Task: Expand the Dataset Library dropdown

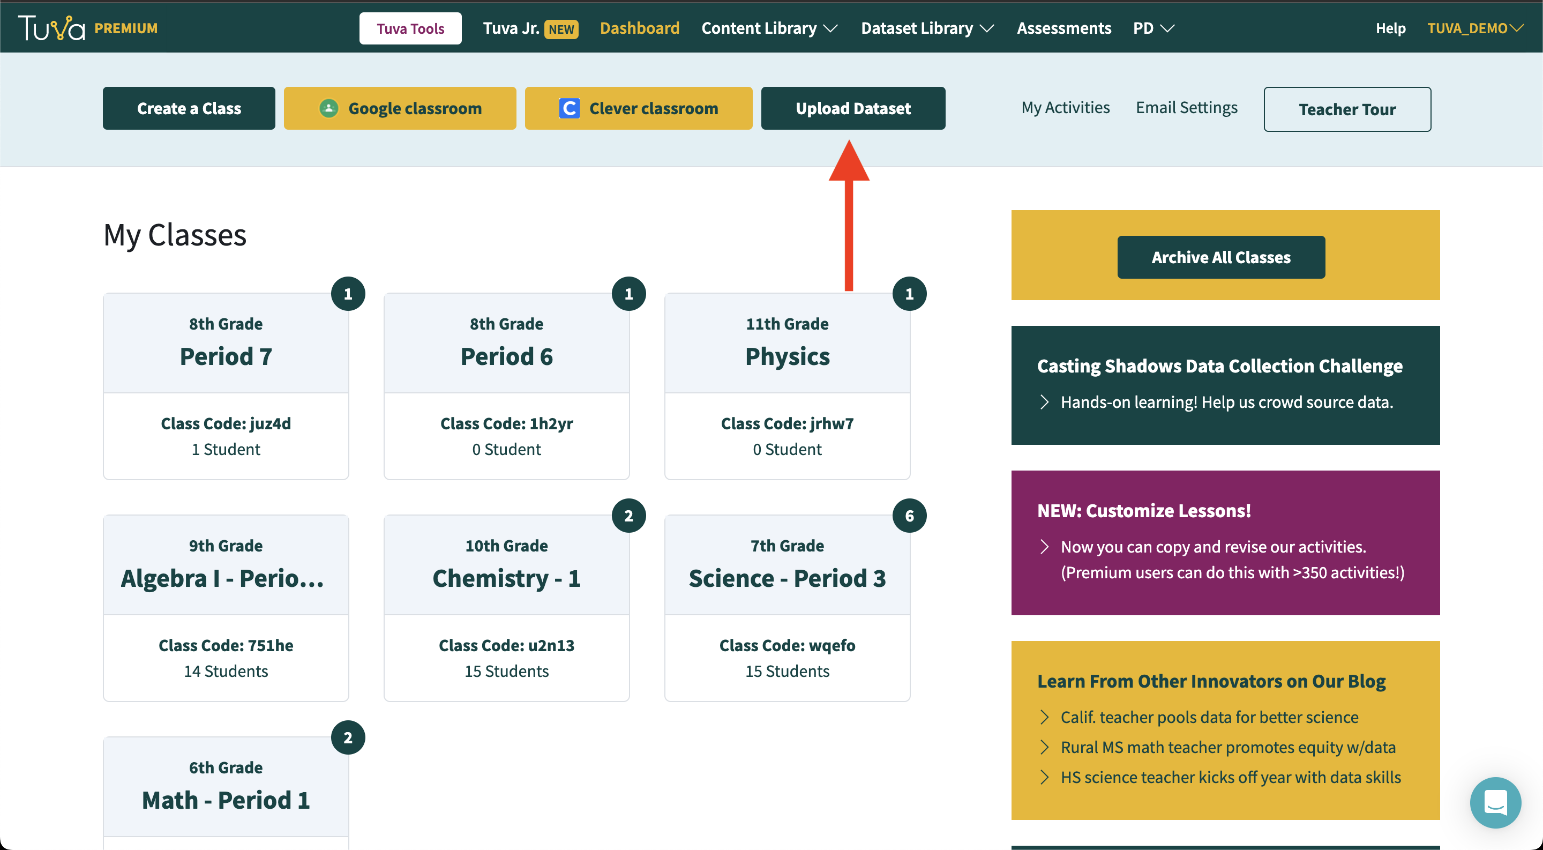Action: tap(928, 28)
